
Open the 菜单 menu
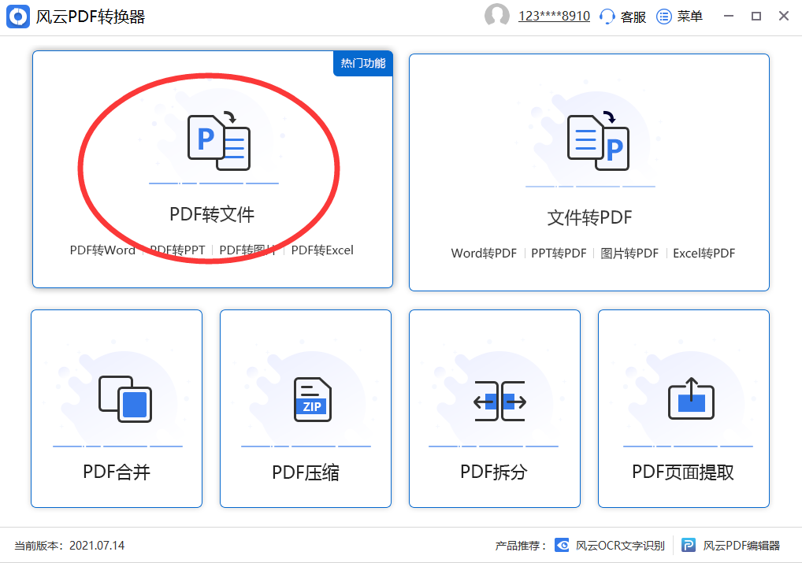[x=689, y=17]
